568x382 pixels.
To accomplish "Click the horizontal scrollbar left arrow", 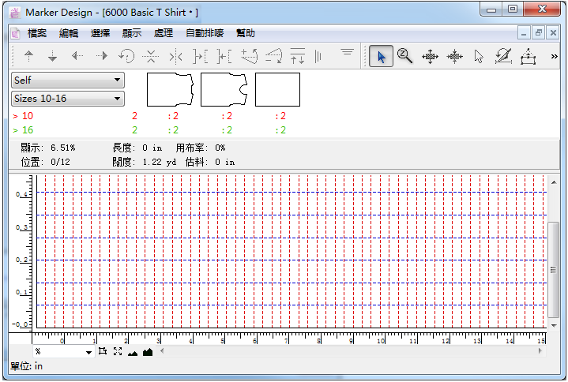I will coord(162,350).
